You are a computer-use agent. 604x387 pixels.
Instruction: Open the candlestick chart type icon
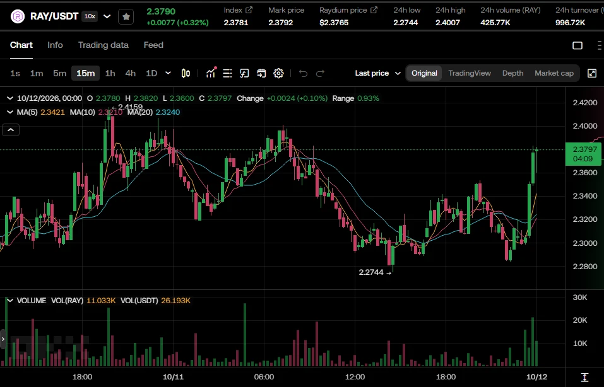[186, 73]
